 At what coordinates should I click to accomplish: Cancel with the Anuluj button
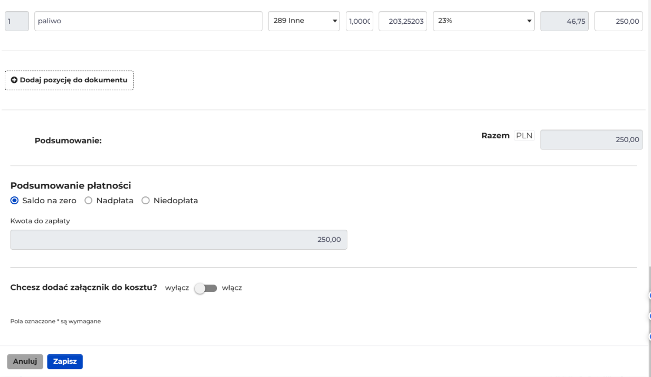(x=25, y=362)
